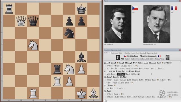This screenshot has height=102, width=181.
Task: Click the diagram marker after 34...Raa3
Action: pyautogui.click(x=158, y=80)
